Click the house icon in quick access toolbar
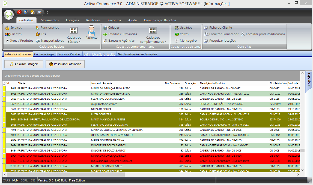Viewport: 313px width, 185px height. click(x=32, y=12)
